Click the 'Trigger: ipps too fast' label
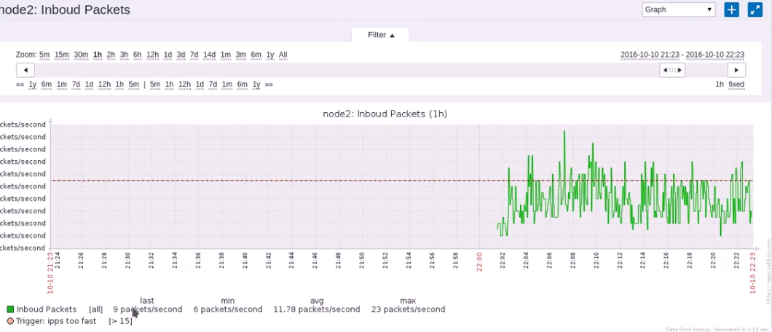Image resolution: width=772 pixels, height=332 pixels. click(x=57, y=321)
